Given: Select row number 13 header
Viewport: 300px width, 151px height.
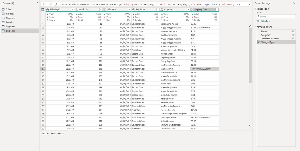Looking at the screenshot, I should 43,69.
